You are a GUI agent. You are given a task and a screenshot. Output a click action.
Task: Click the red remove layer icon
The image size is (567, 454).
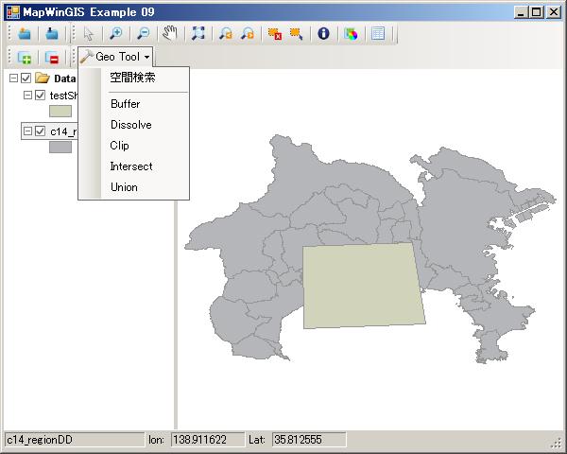pyautogui.click(x=52, y=58)
